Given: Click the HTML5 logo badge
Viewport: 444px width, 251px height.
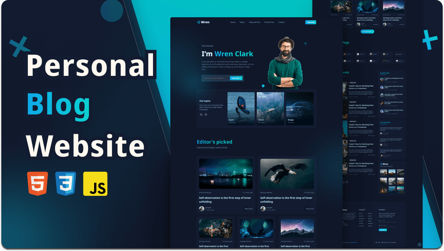Looking at the screenshot, I should (37, 184).
